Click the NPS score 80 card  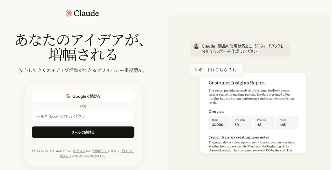(x=242, y=122)
